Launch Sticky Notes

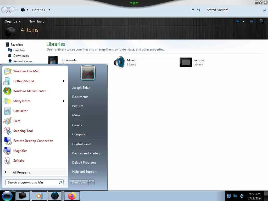35,101
